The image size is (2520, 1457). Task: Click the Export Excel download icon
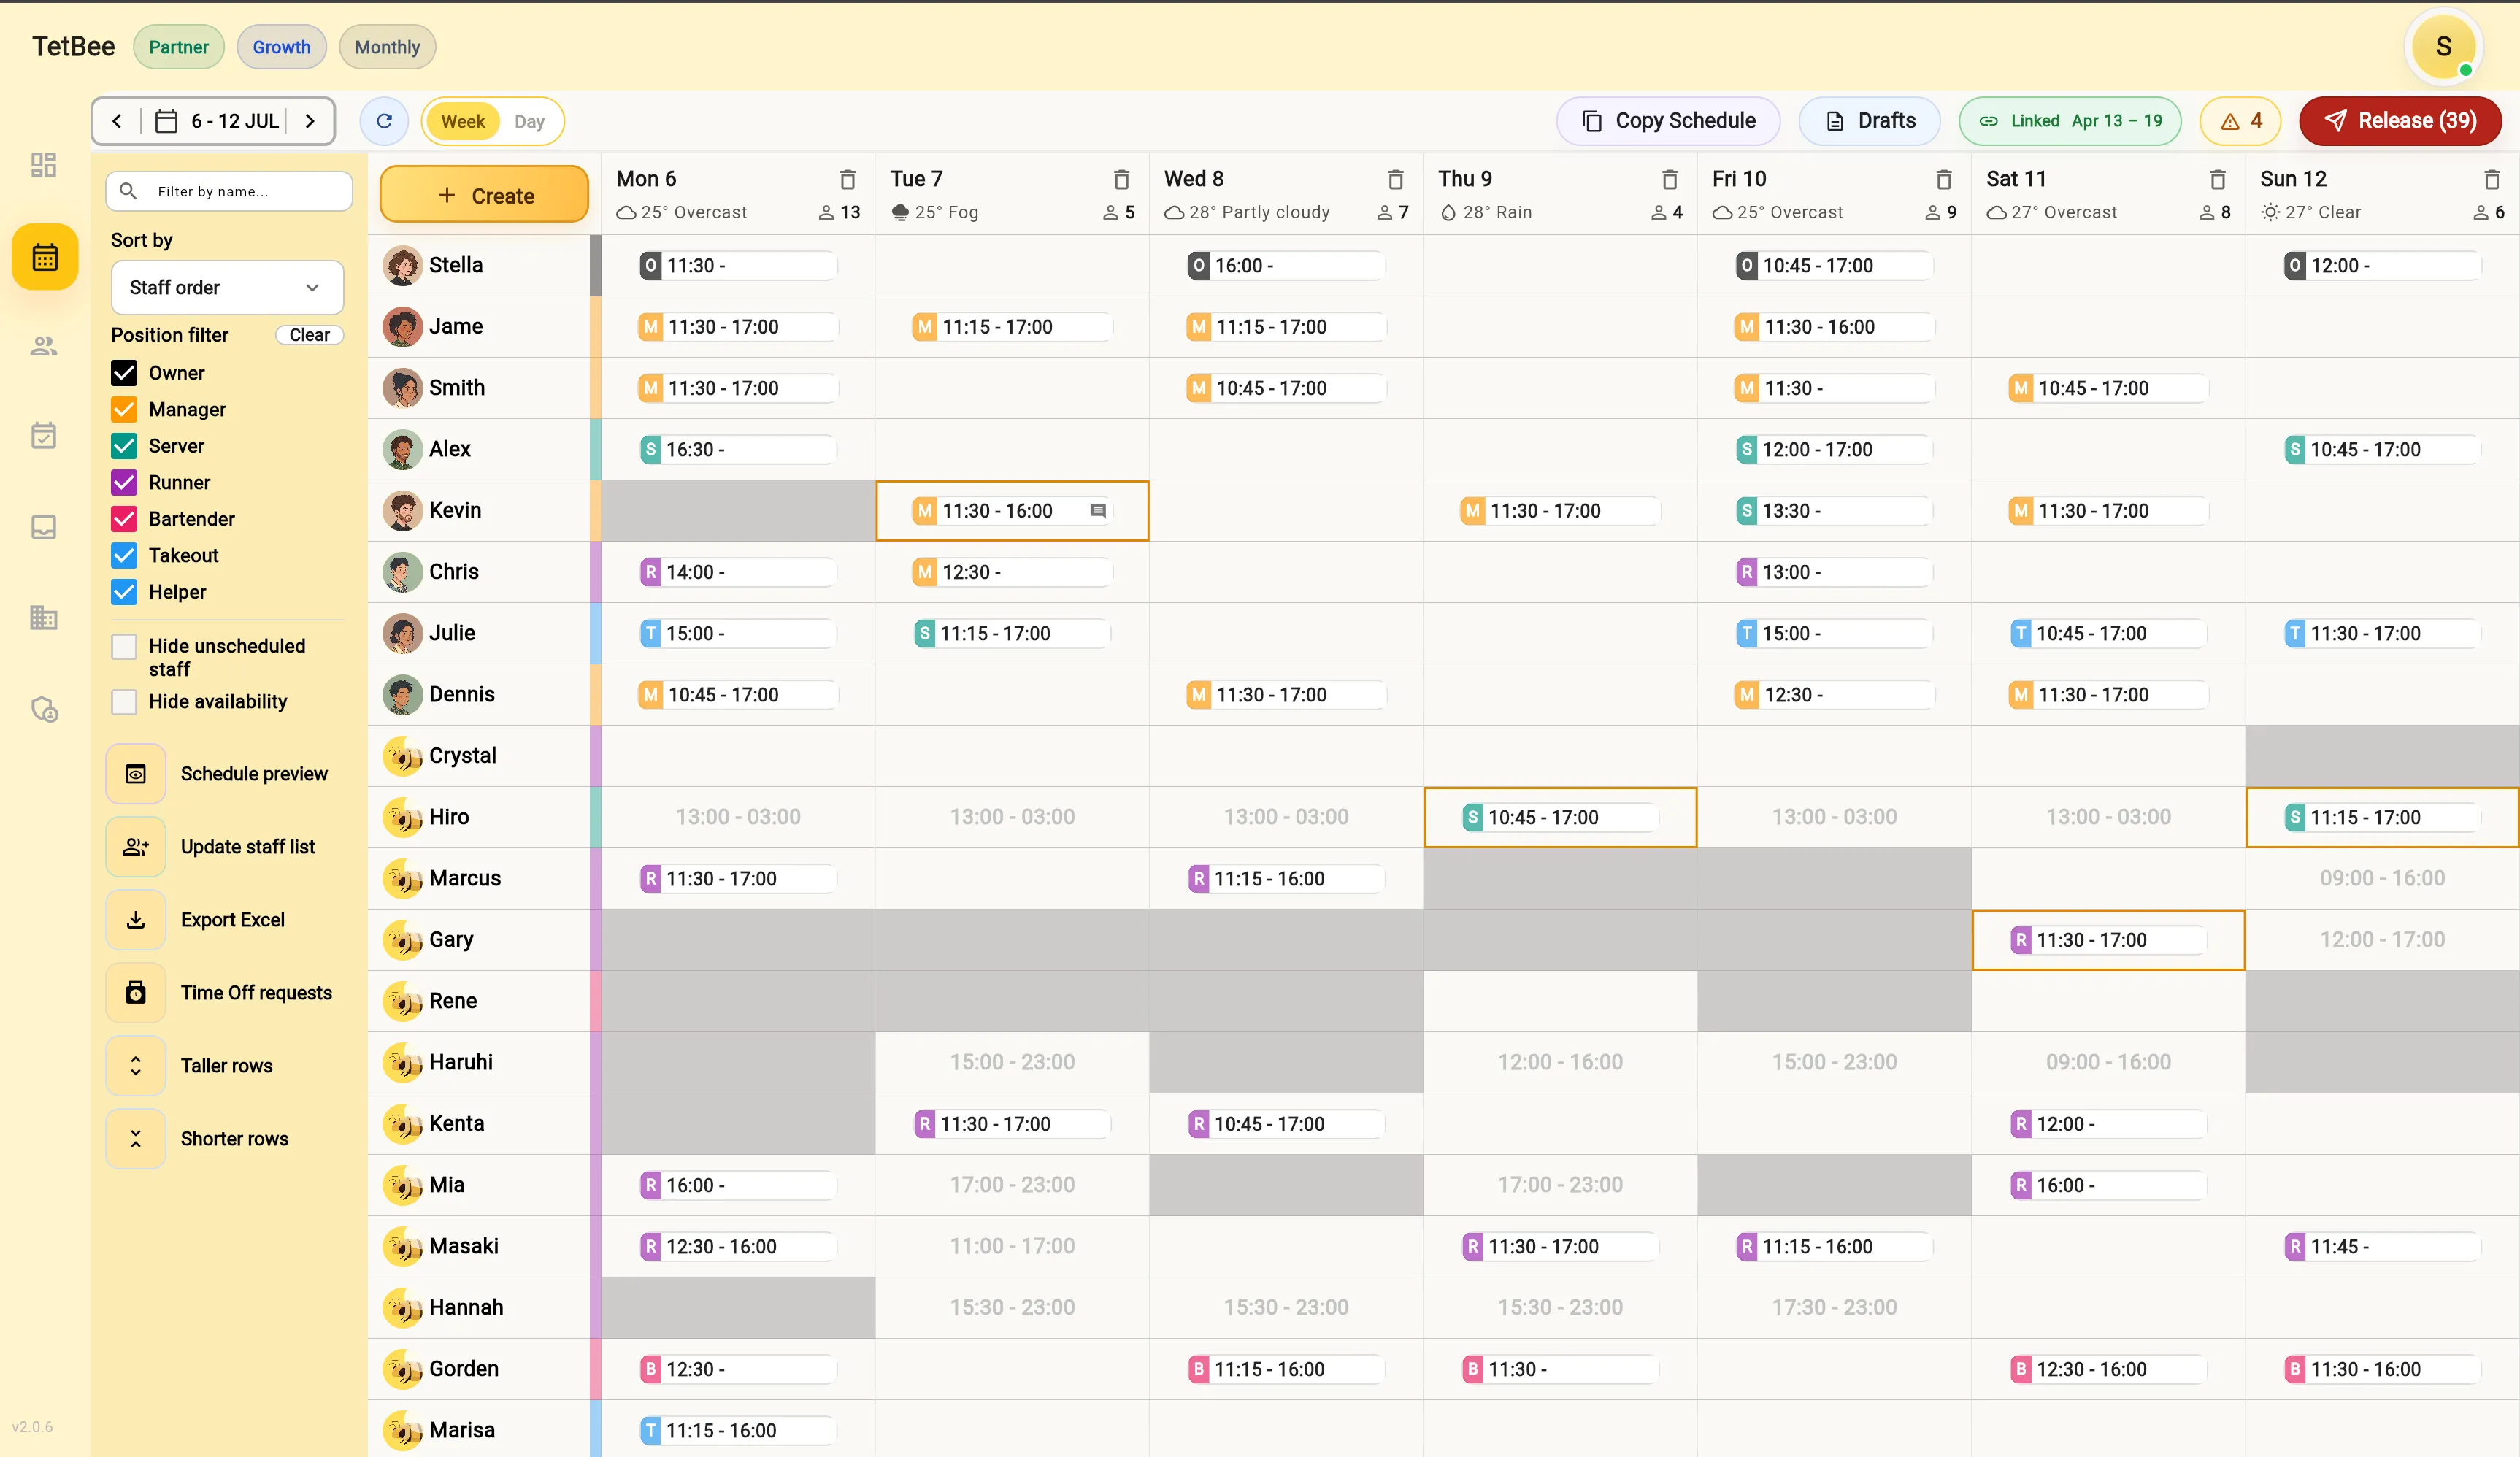[x=136, y=920]
